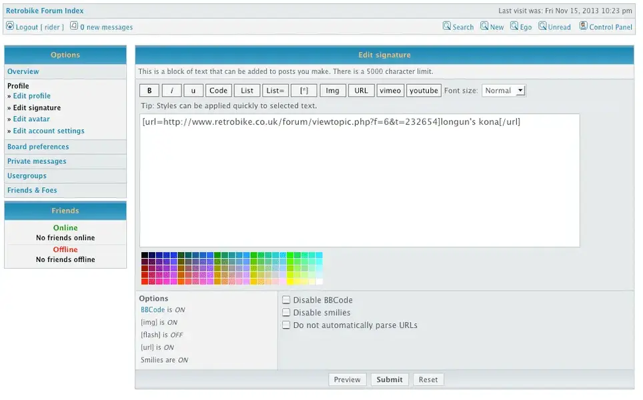Image resolution: width=643 pixels, height=400 pixels.
Task: Go to Edit avatar page
Action: pyautogui.click(x=31, y=119)
